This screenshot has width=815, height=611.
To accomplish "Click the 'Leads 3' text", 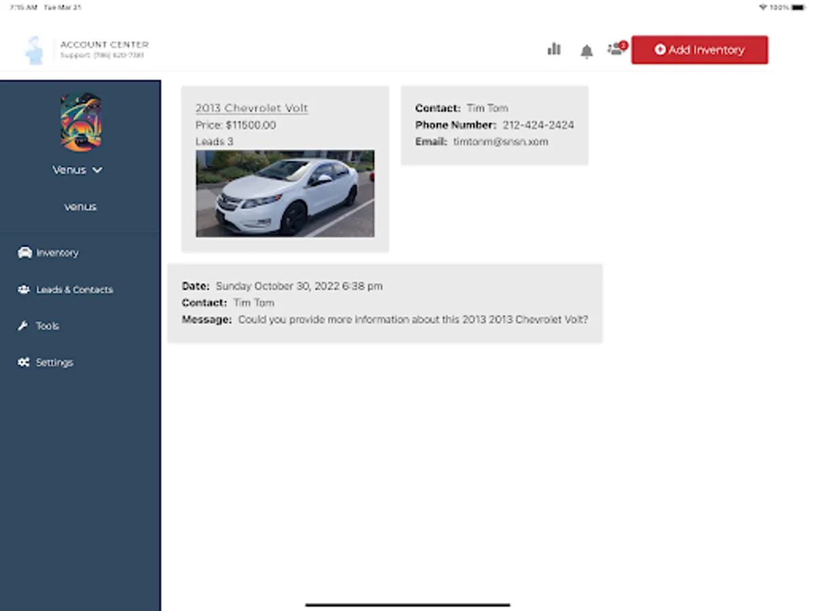I will [x=214, y=141].
